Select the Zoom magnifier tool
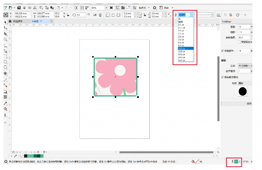 tap(5, 39)
